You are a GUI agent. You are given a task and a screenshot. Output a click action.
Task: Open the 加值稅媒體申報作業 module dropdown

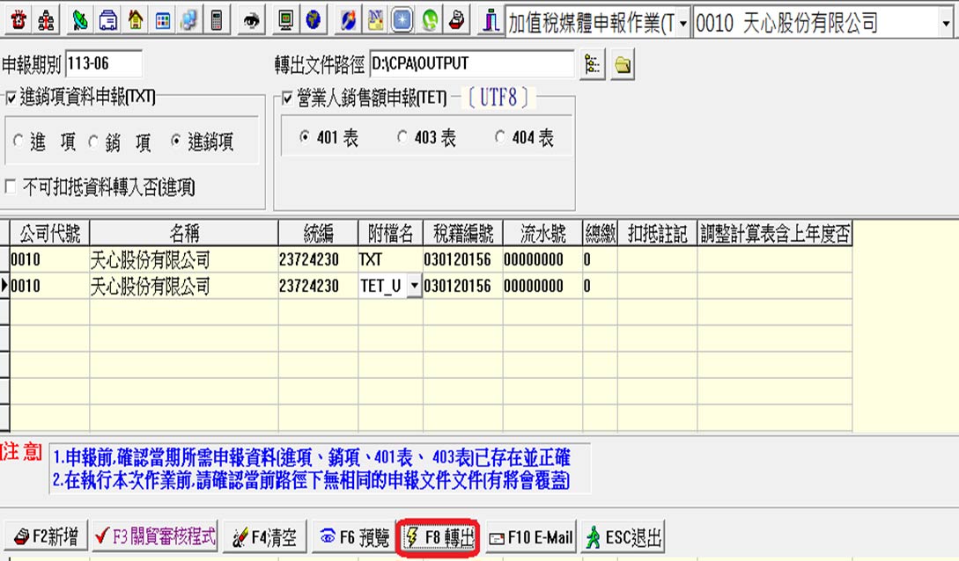683,24
